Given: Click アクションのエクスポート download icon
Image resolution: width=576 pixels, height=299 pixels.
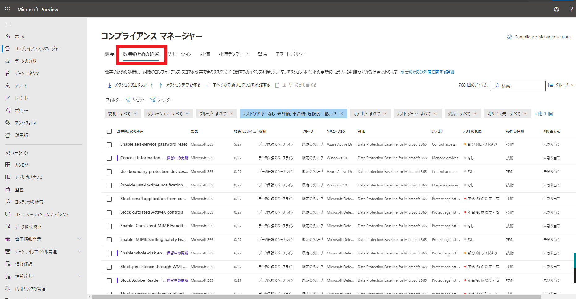Looking at the screenshot, I should click(x=109, y=85).
